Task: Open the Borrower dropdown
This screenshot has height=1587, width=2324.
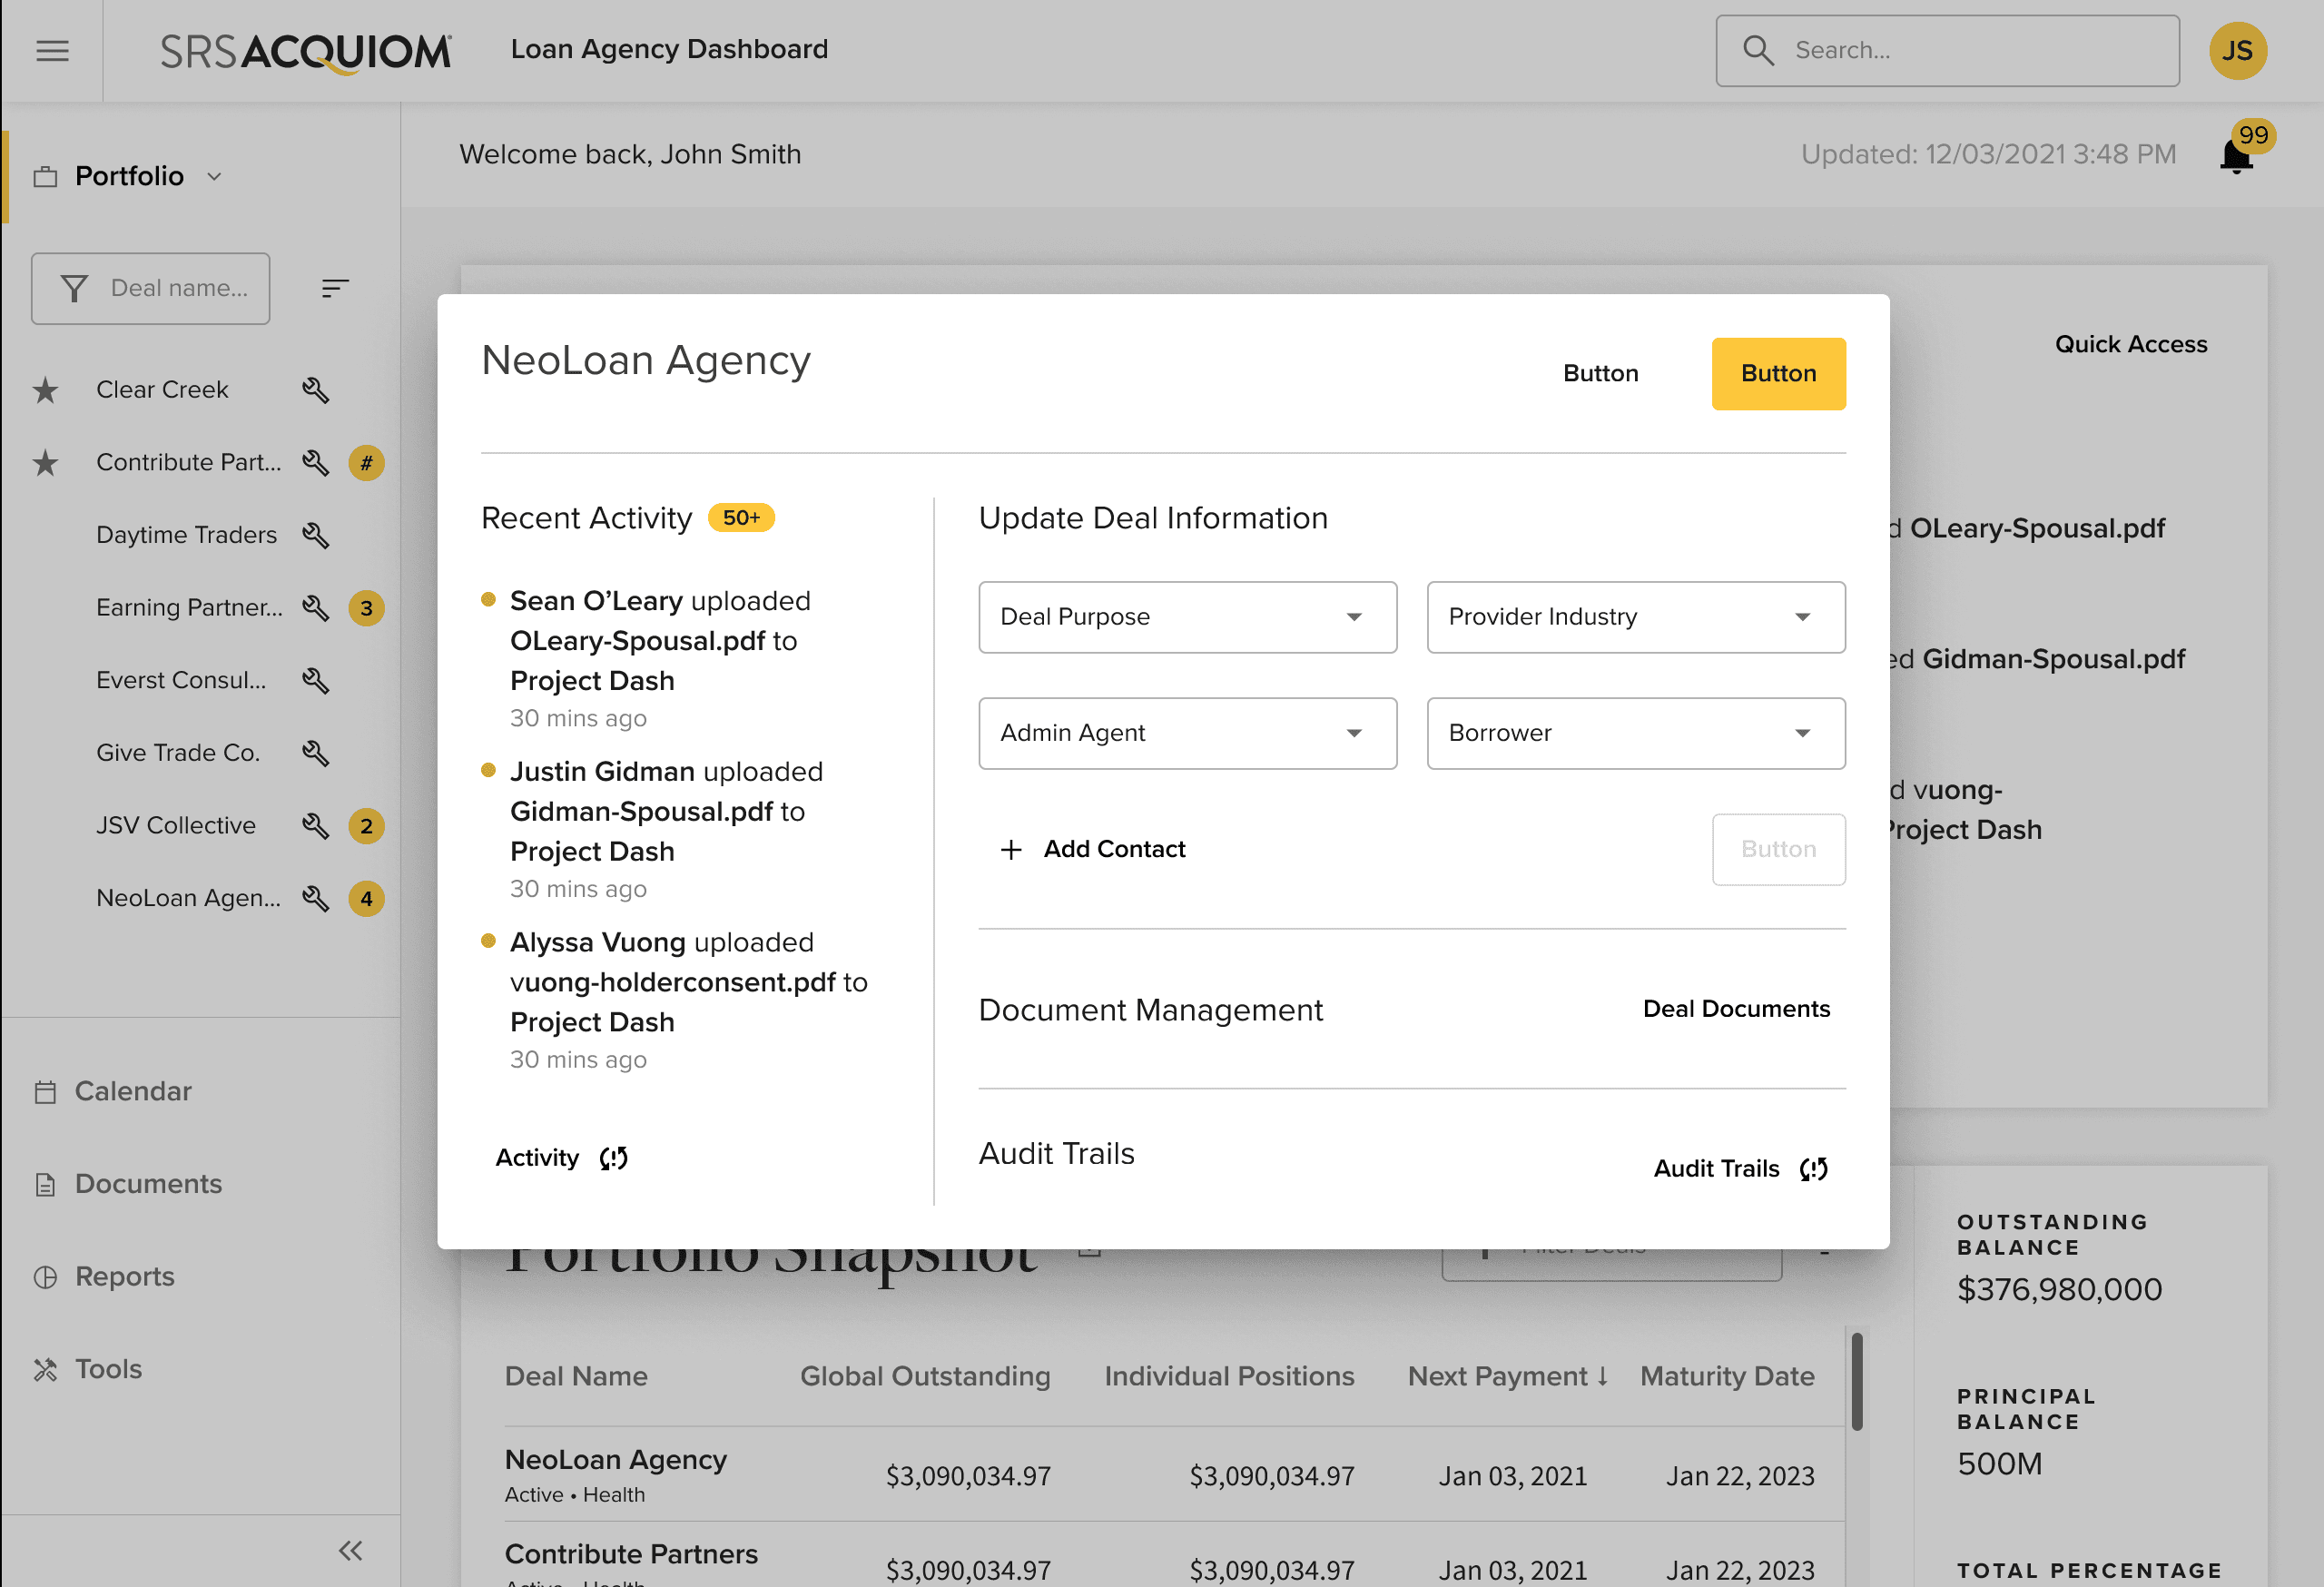Action: [x=1635, y=733]
